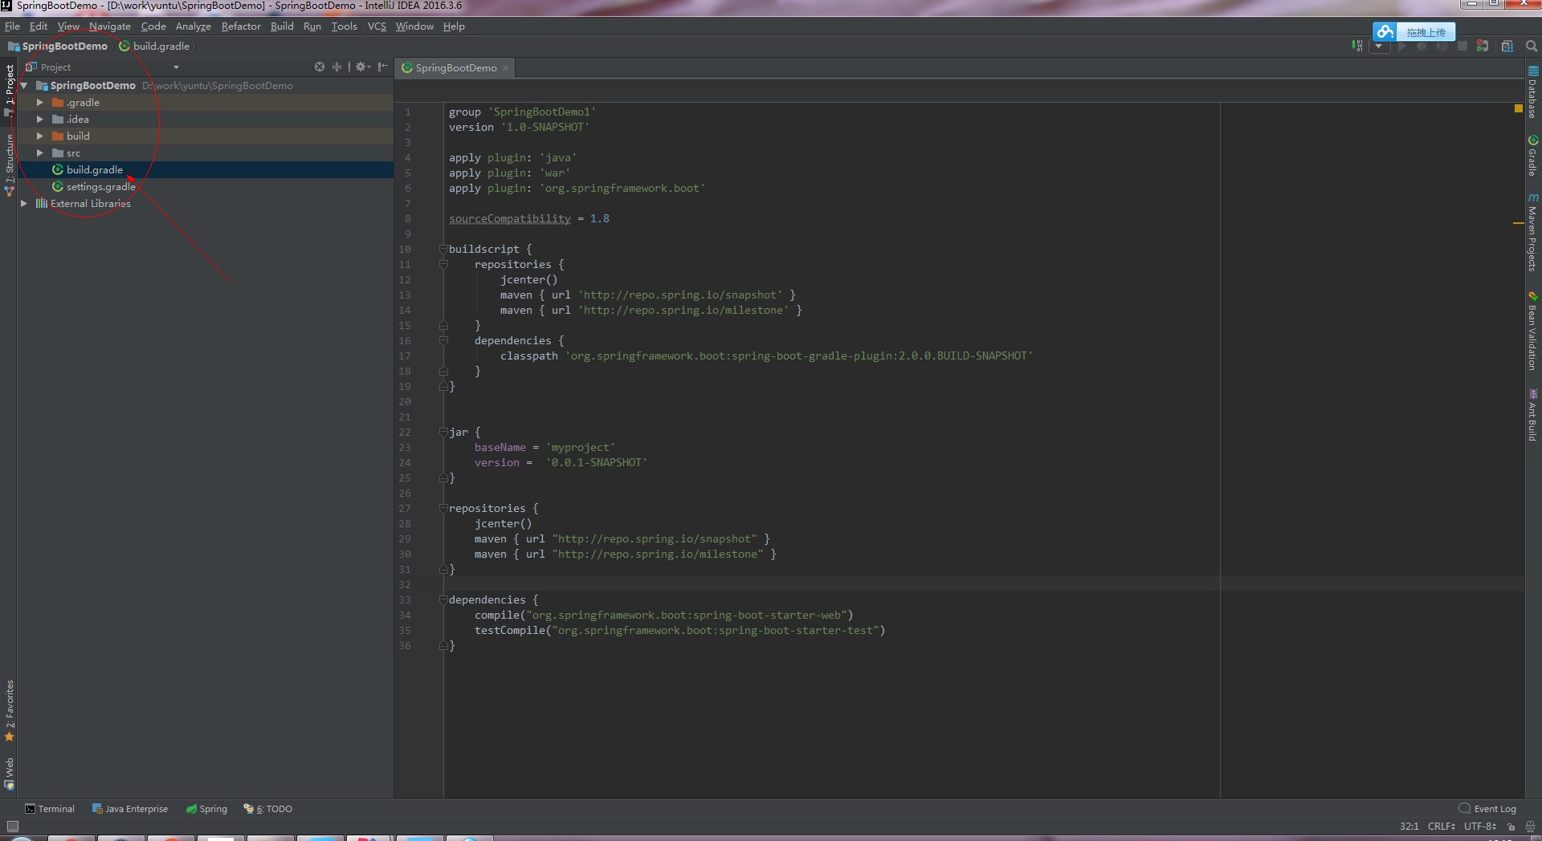Open the Maven Projects tool window

point(1532,232)
